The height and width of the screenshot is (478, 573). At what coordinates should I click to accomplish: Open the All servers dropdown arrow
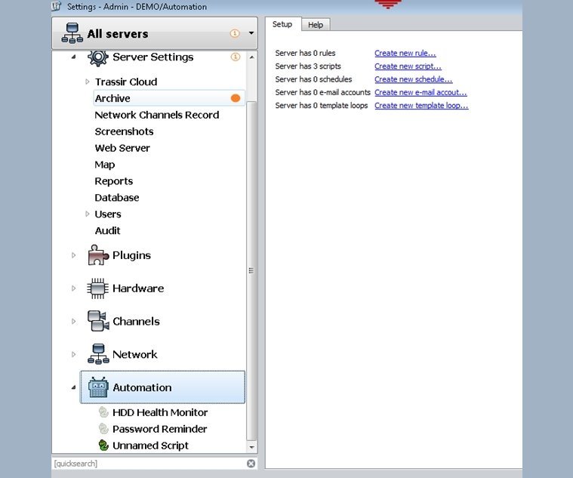(x=251, y=33)
